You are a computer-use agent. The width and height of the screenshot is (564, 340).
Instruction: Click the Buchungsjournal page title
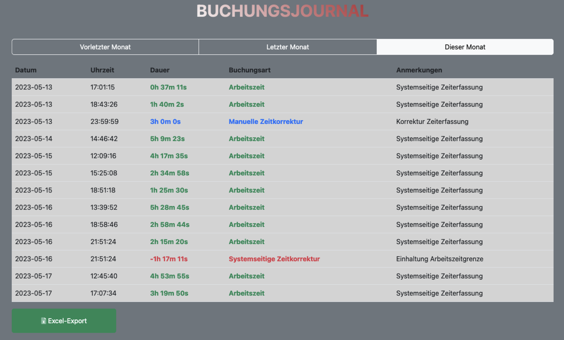tap(282, 11)
